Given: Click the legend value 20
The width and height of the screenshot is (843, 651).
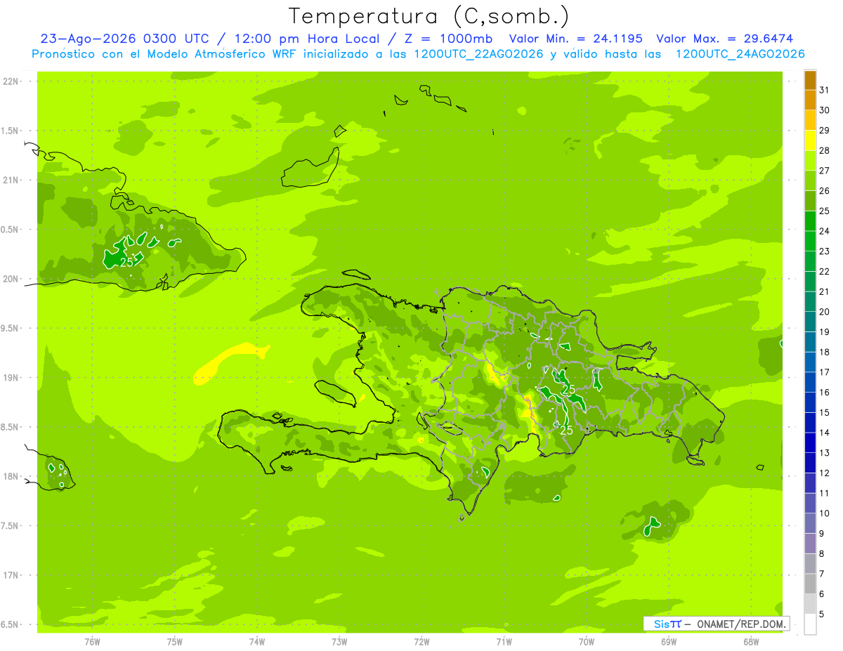Looking at the screenshot, I should pyautogui.click(x=825, y=313).
